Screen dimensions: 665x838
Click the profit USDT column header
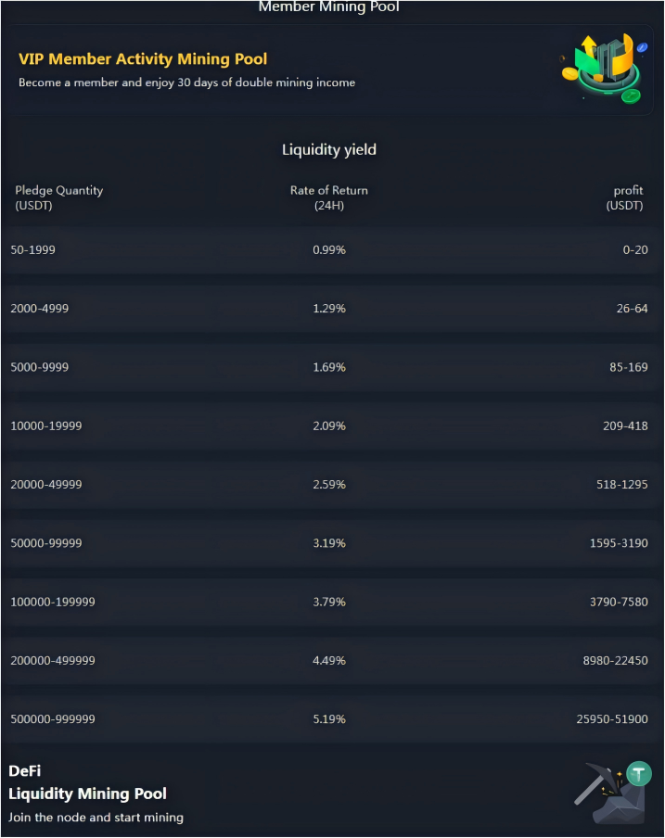click(626, 197)
